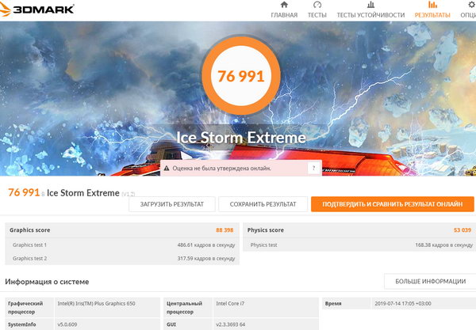Go to ТЕСТЫ УСТОЙЧИВОСТИ tab

pyautogui.click(x=370, y=15)
